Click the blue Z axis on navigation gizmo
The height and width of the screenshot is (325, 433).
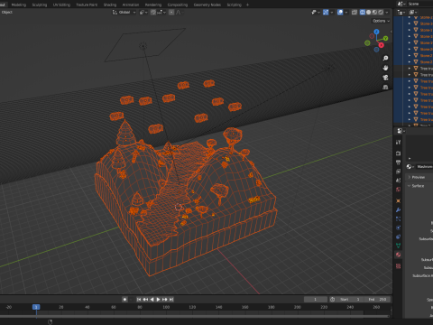(376, 32)
